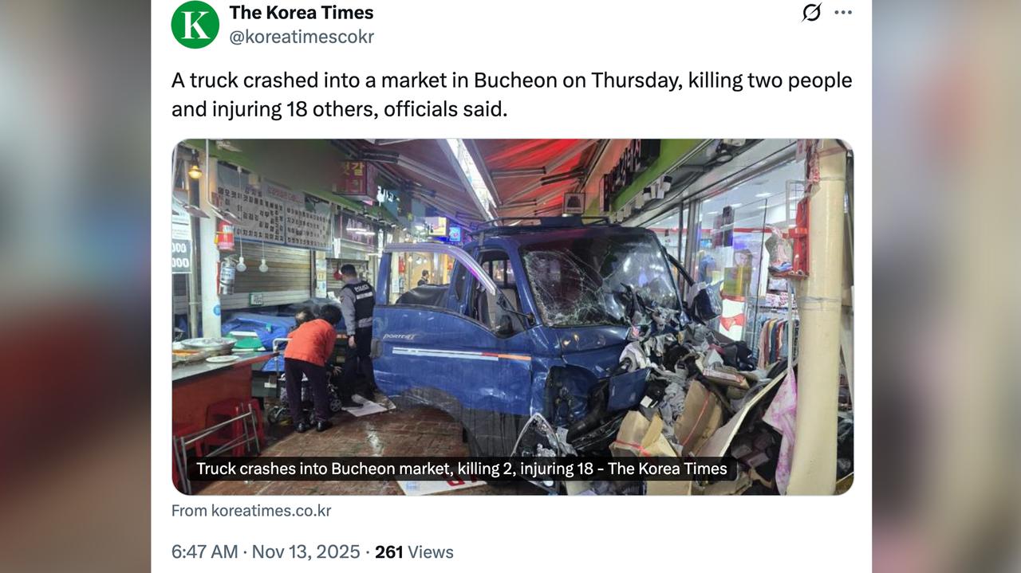
Task: Click the @koreatimescokr handle
Action: [x=302, y=37]
